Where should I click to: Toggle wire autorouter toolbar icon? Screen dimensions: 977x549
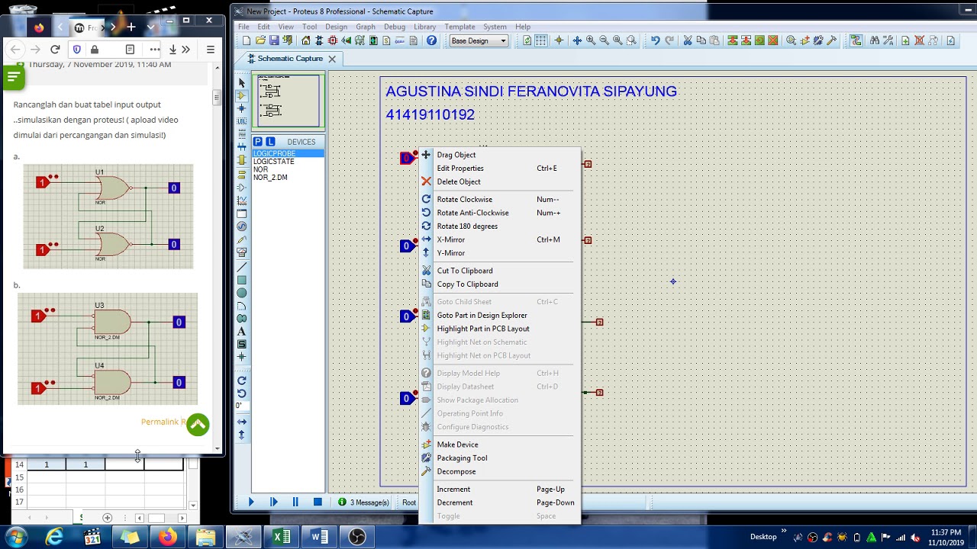(856, 40)
